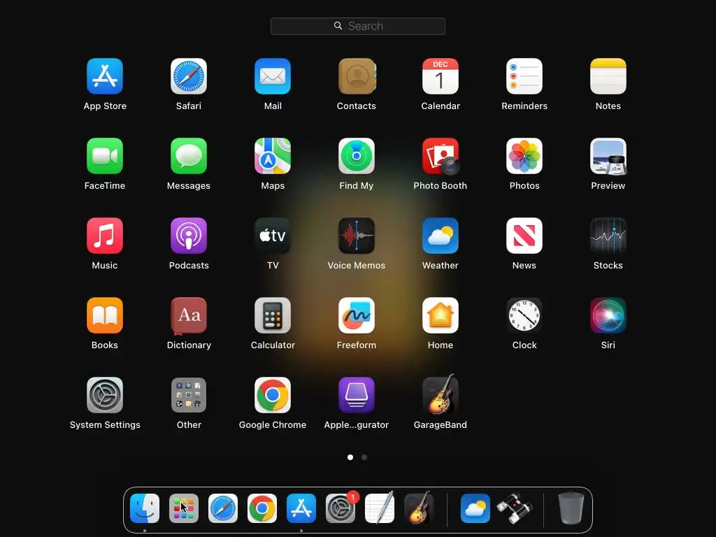This screenshot has width=716, height=537.
Task: Open Weather from the Dock
Action: (x=475, y=508)
